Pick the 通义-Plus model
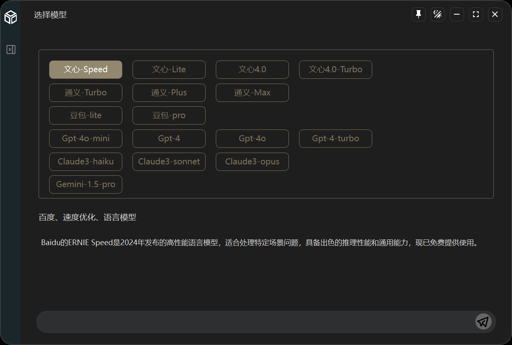This screenshot has height=345, width=512. [x=169, y=93]
